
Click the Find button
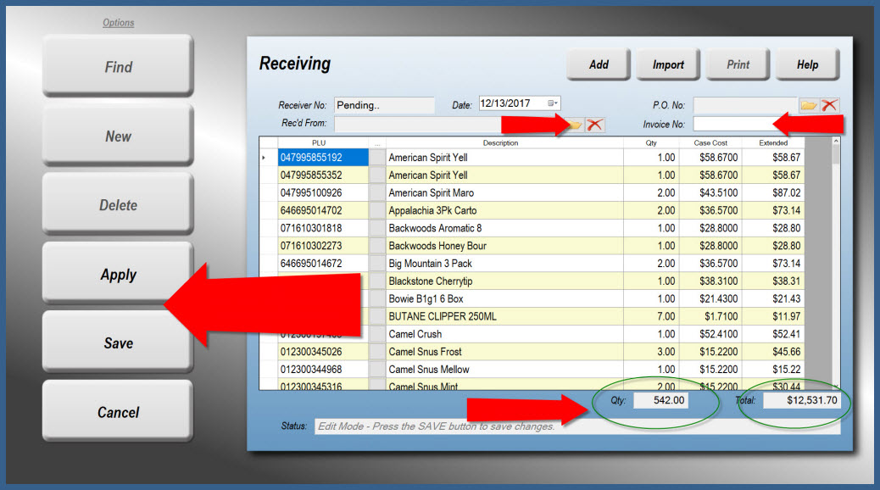pyautogui.click(x=118, y=66)
